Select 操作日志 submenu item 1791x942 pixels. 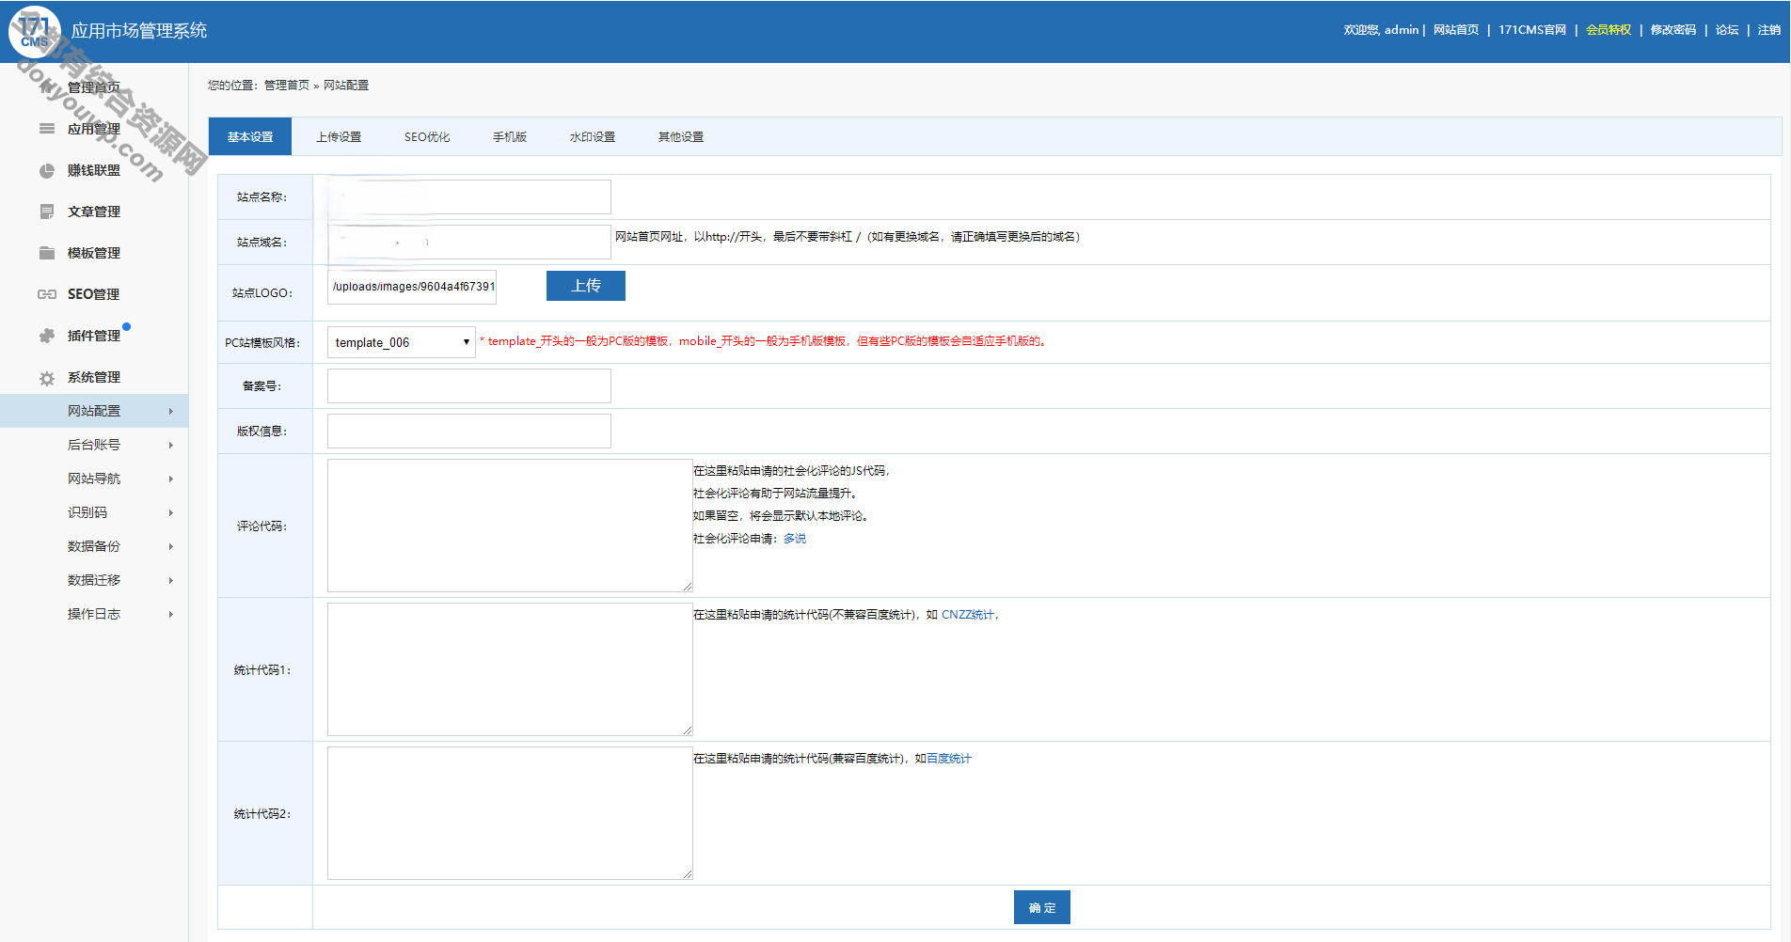click(94, 614)
